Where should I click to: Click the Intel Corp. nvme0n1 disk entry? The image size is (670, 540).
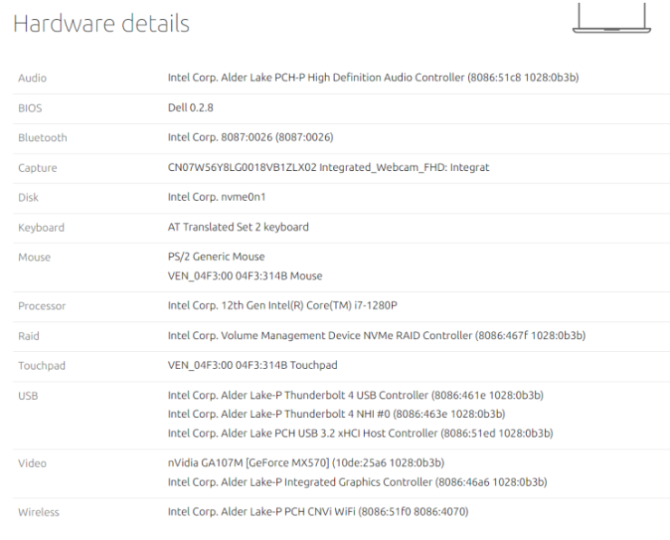pos(216,197)
